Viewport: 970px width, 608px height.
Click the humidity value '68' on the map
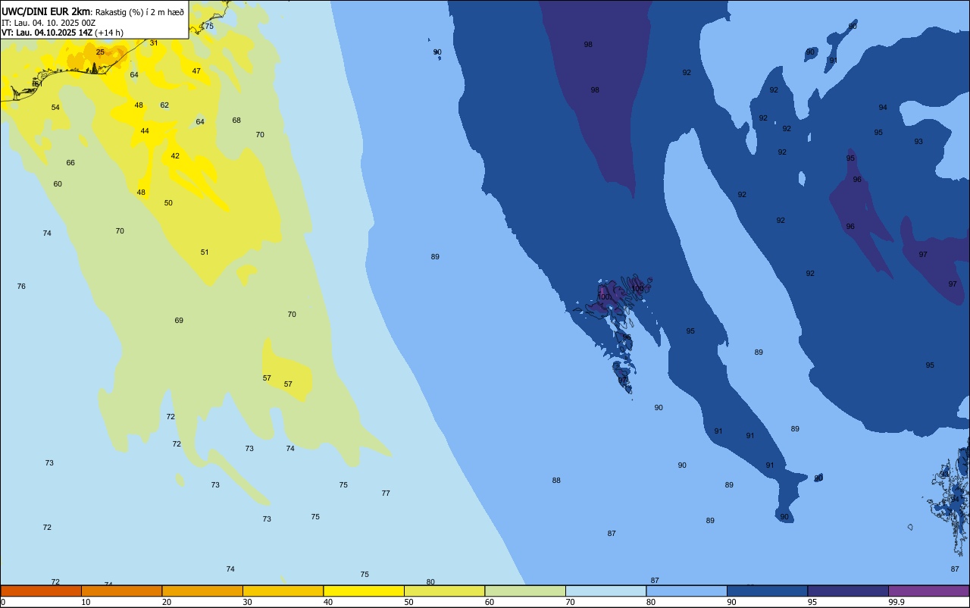(x=236, y=121)
